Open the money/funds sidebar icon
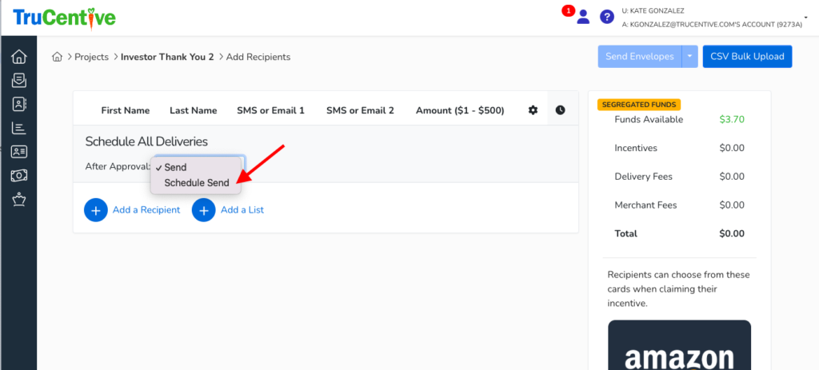819x370 pixels. point(18,175)
